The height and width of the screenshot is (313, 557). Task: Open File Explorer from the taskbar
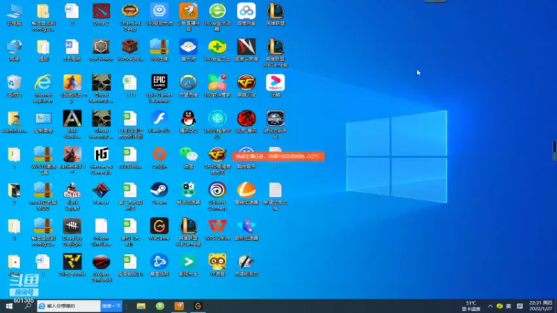point(141,306)
